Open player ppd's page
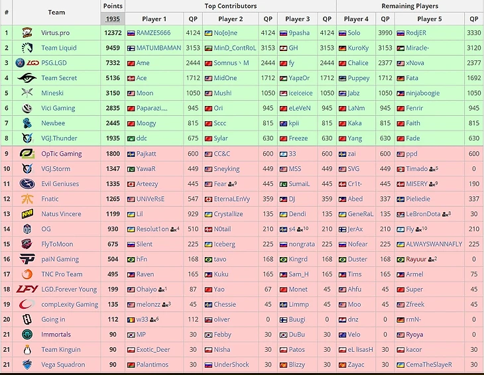 coord(412,154)
